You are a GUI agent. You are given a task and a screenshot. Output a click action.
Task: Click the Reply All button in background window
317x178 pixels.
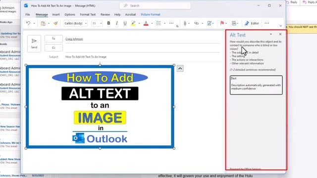click(x=310, y=2)
